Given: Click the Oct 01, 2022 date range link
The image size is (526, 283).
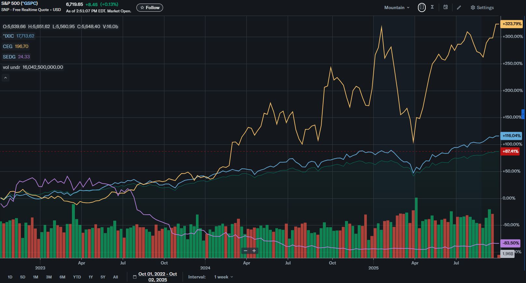Looking at the screenshot, I should [x=158, y=277].
